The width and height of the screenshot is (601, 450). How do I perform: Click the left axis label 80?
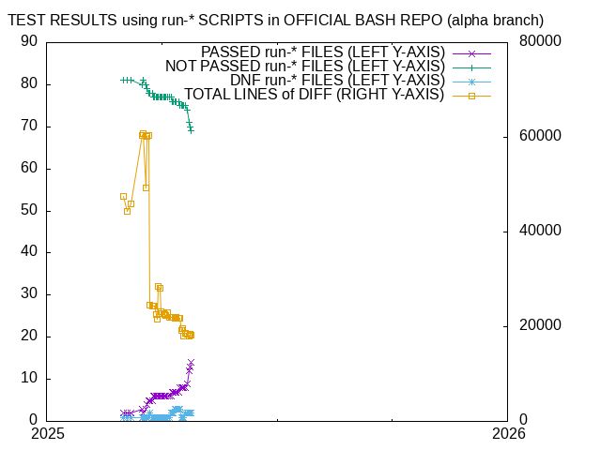point(29,83)
